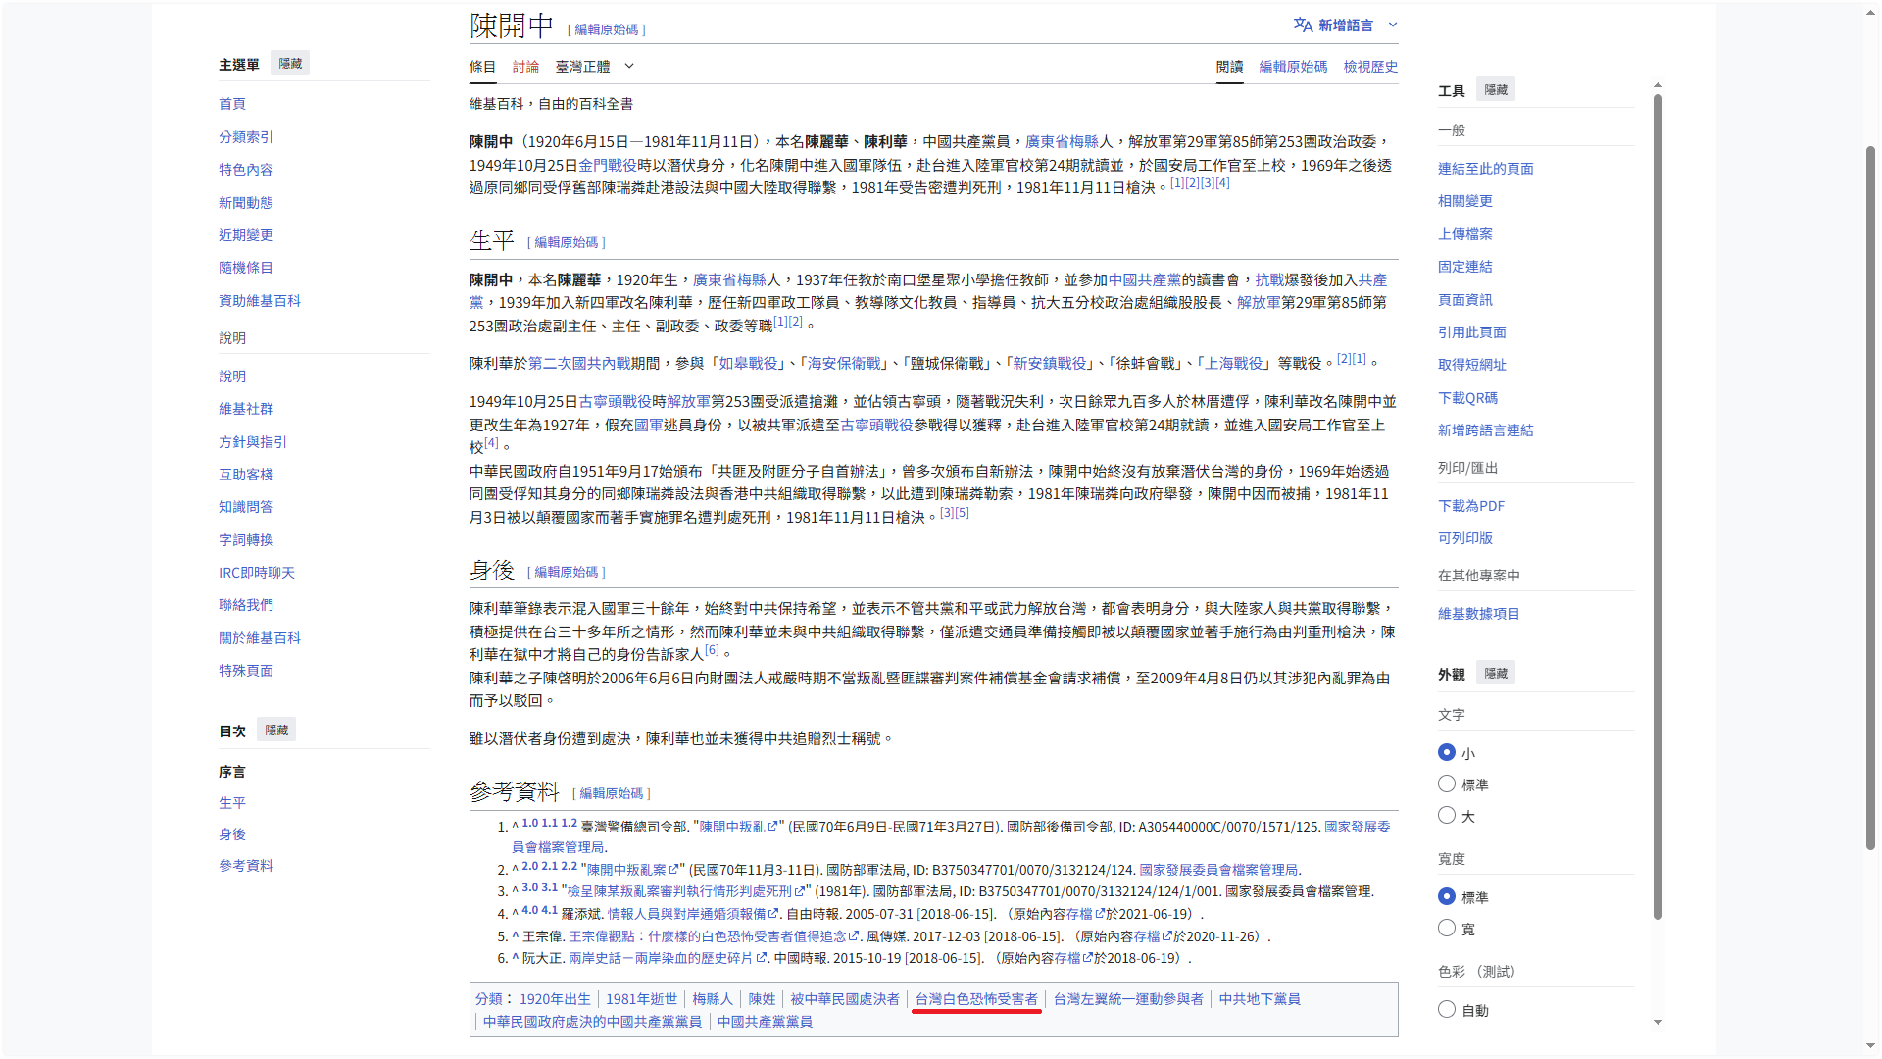Expand the 臺灣正體 language variant dropdown
Screen dimensions: 1882x1059
click(x=629, y=66)
